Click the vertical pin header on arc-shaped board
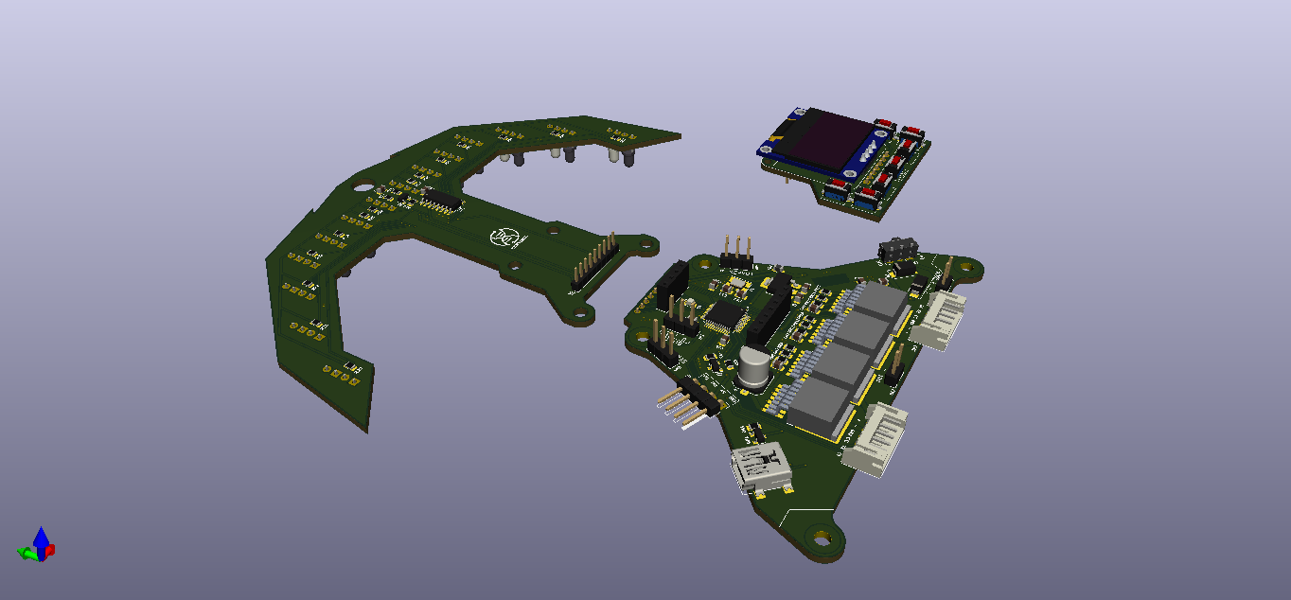Screen dimensions: 1291x600 point(594,259)
